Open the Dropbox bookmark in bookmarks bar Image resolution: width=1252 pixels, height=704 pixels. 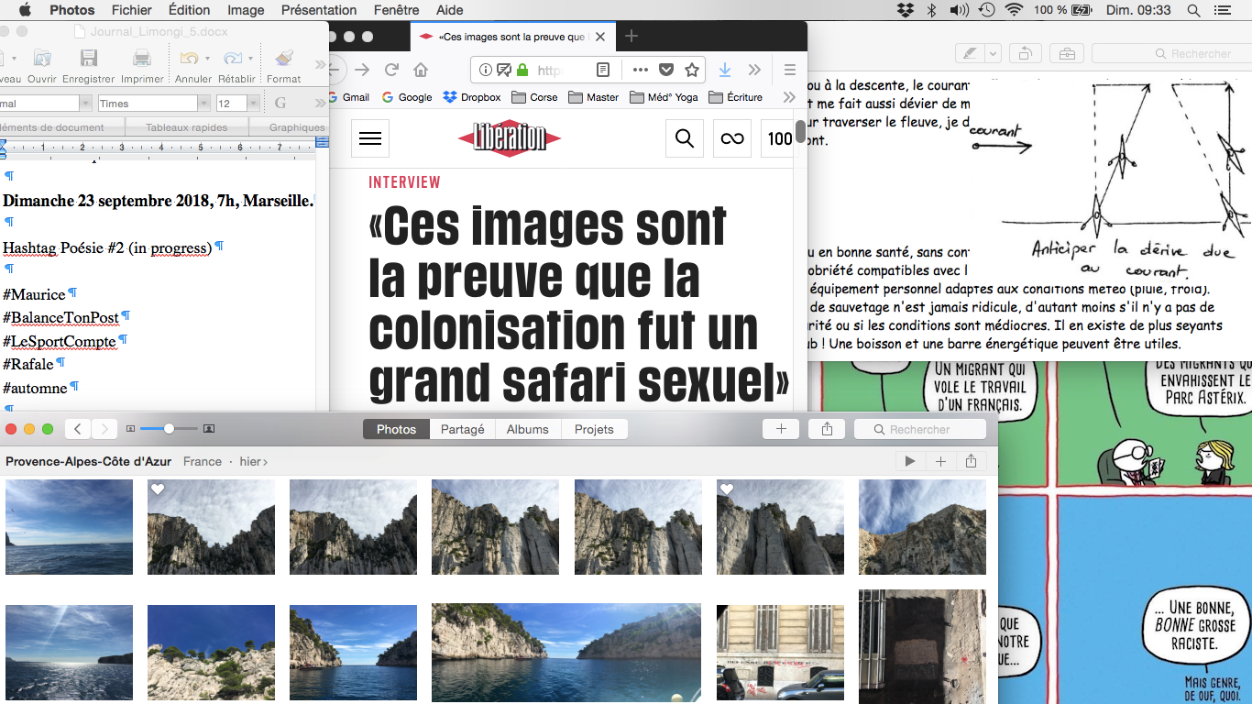472,97
